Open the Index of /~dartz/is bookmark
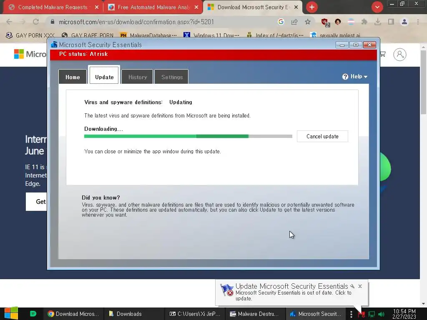This screenshot has width=427, height=320. pyautogui.click(x=275, y=35)
